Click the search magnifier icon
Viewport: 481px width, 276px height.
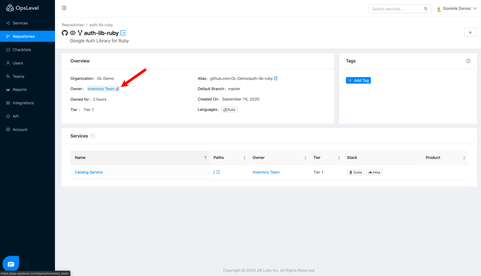click(x=426, y=9)
